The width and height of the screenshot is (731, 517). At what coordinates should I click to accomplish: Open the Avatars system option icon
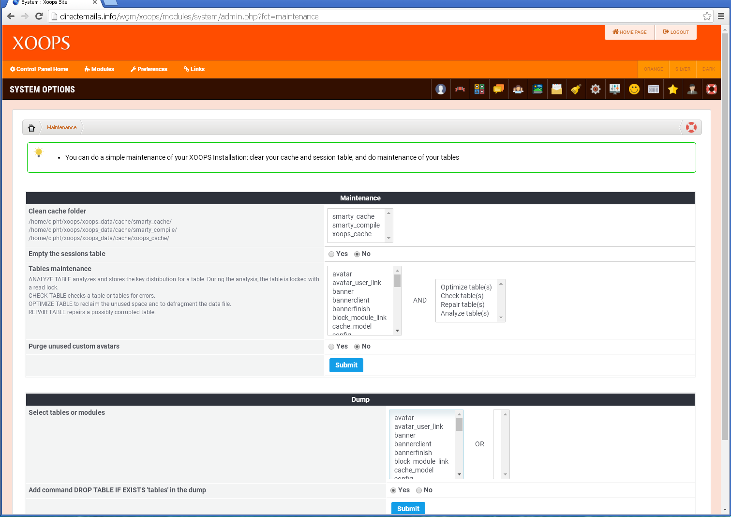tap(441, 89)
